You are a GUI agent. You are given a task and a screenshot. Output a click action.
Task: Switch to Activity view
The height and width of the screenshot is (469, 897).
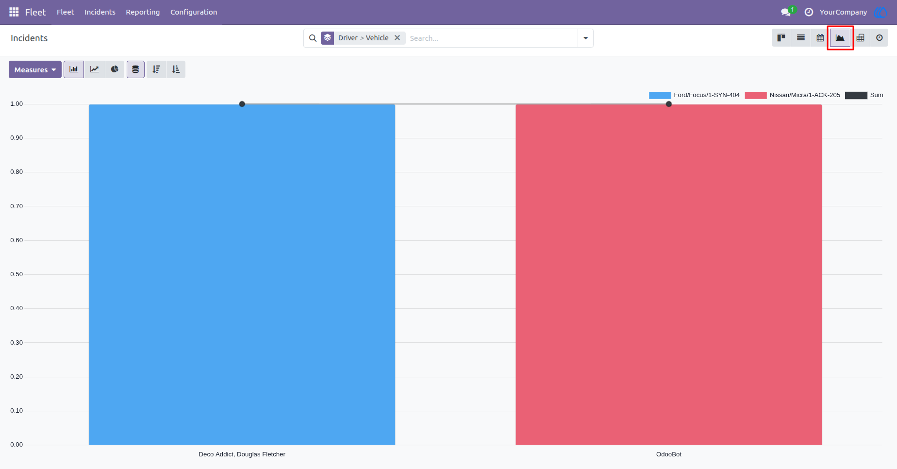tap(880, 38)
